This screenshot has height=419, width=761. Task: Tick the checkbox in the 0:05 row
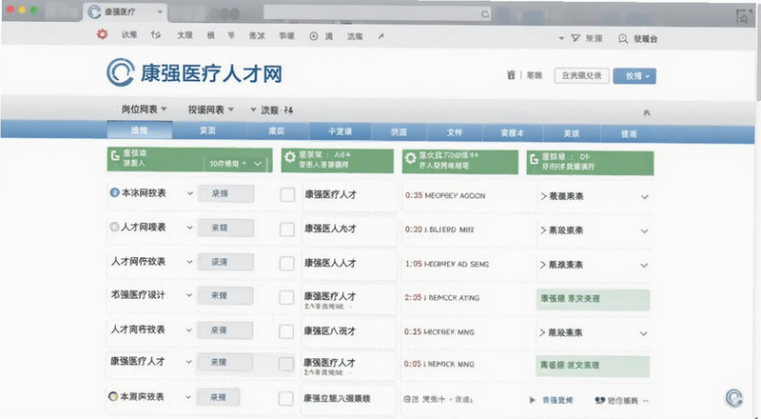coord(286,364)
